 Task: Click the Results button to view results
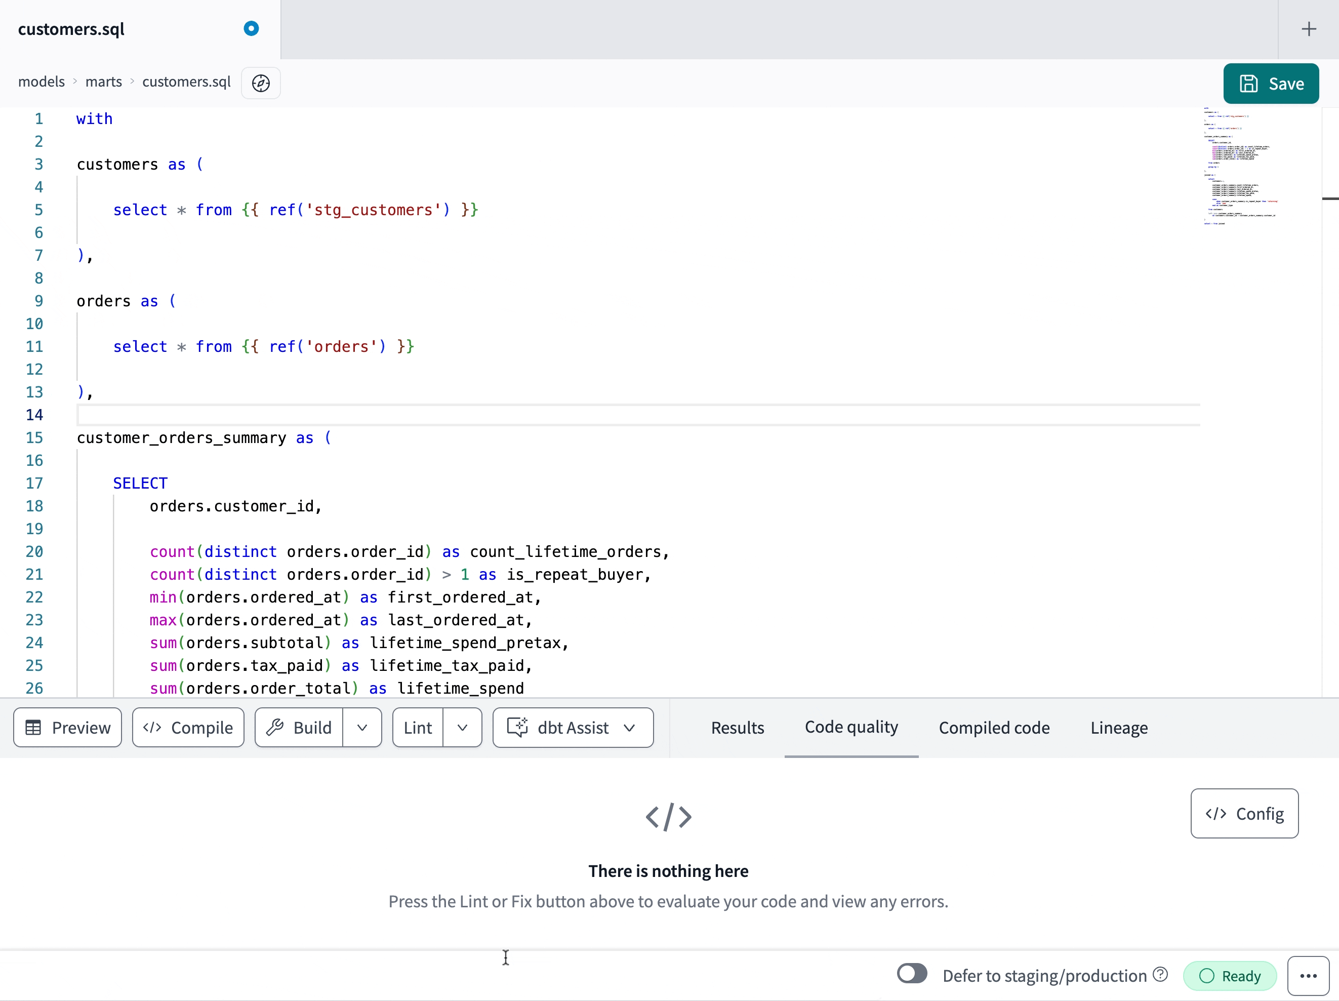738,727
